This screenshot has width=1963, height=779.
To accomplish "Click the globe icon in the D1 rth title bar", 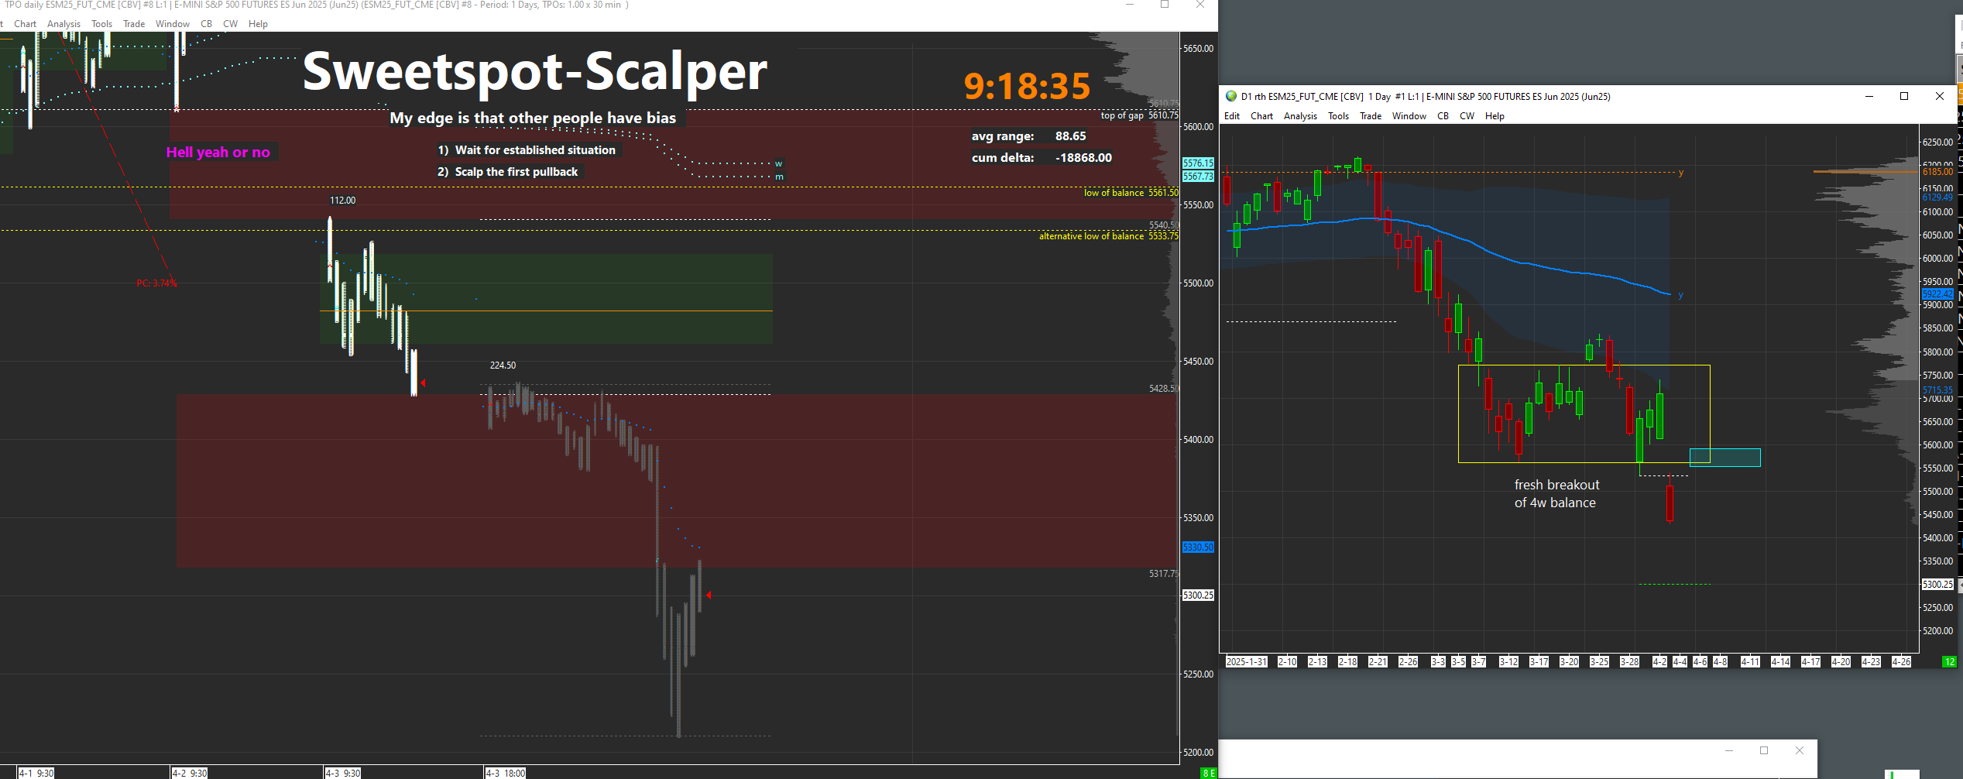I will click(x=1231, y=97).
